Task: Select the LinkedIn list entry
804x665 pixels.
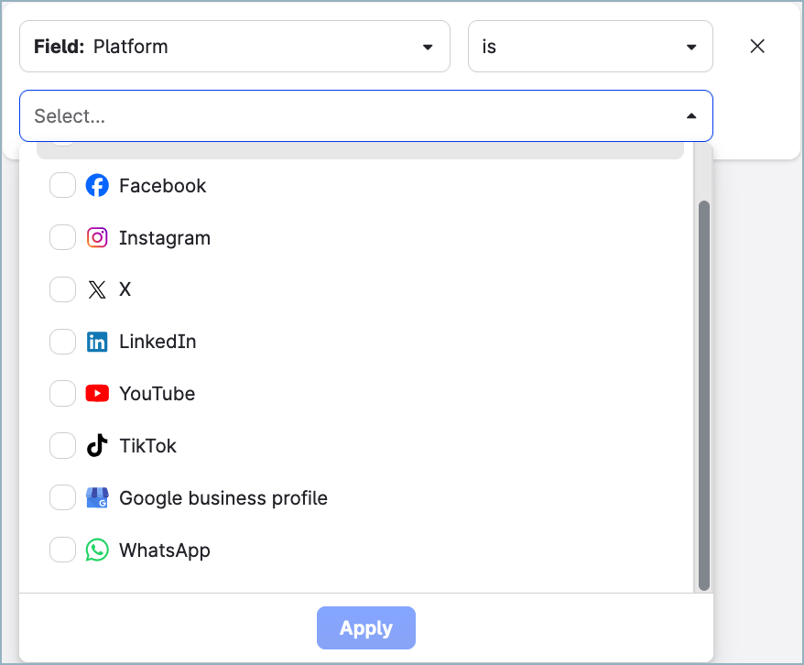Action: click(x=158, y=341)
